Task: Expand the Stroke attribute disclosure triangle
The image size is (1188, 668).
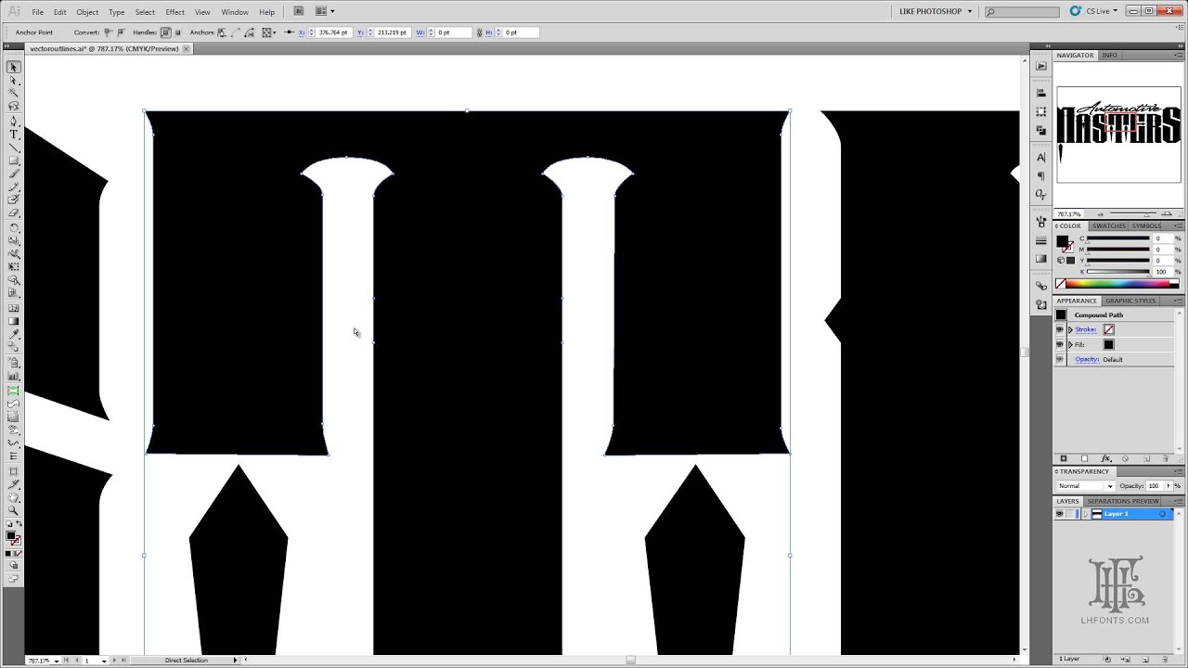Action: (x=1070, y=329)
